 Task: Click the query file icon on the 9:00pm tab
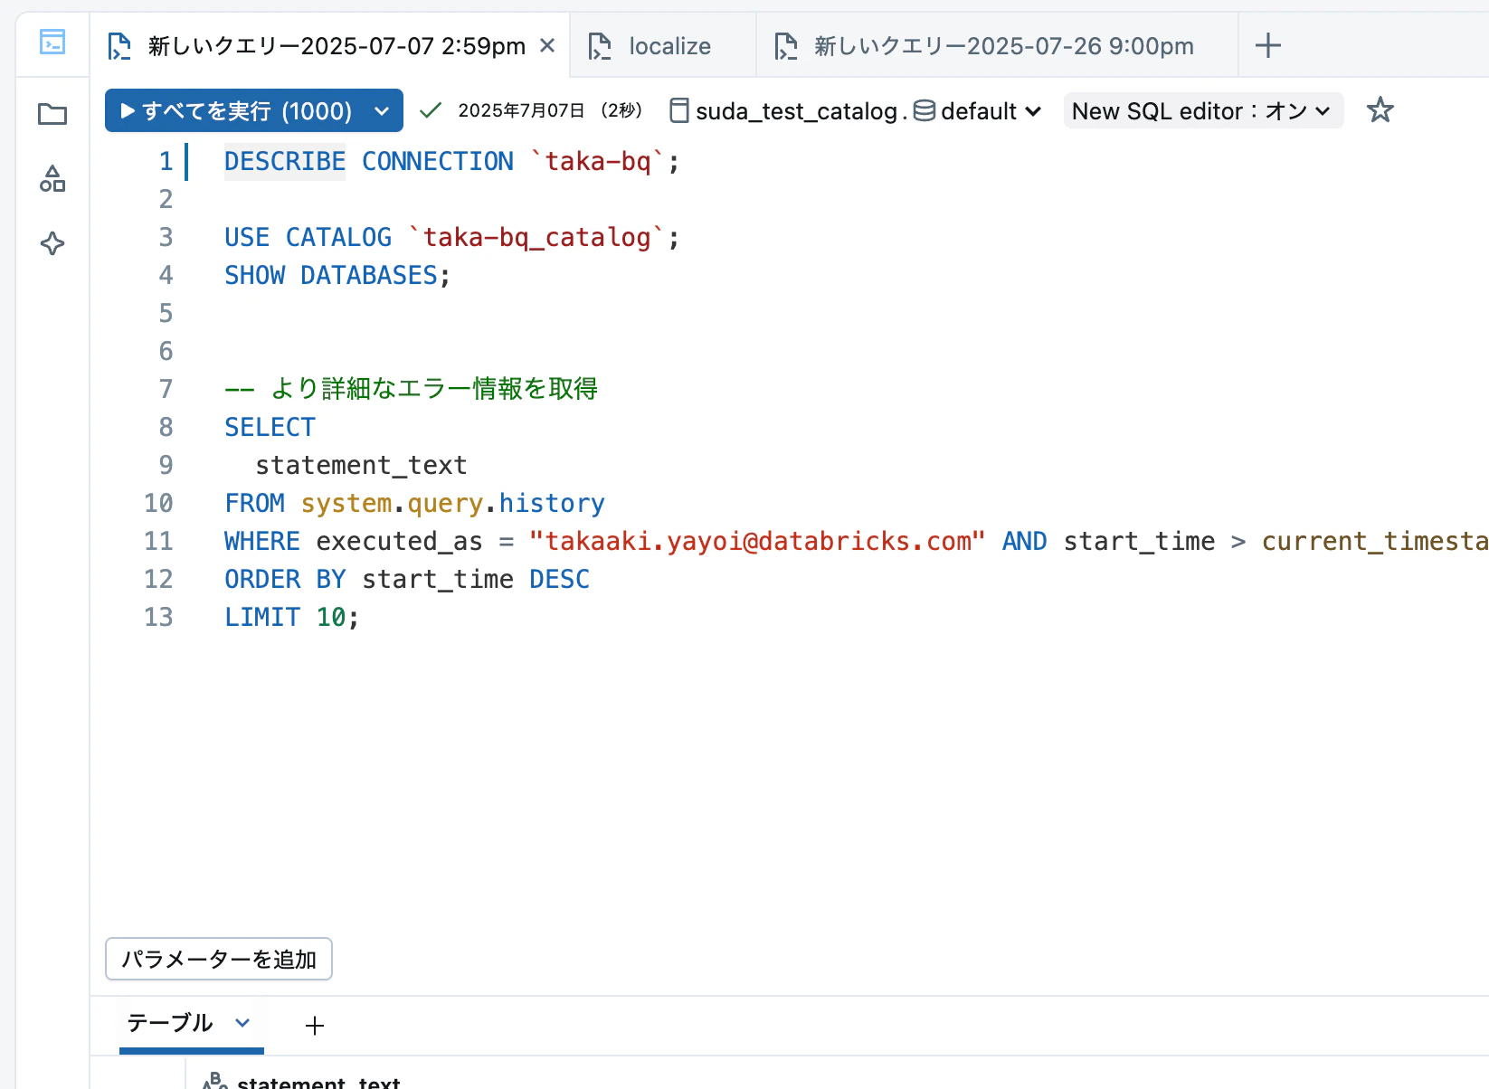point(786,46)
